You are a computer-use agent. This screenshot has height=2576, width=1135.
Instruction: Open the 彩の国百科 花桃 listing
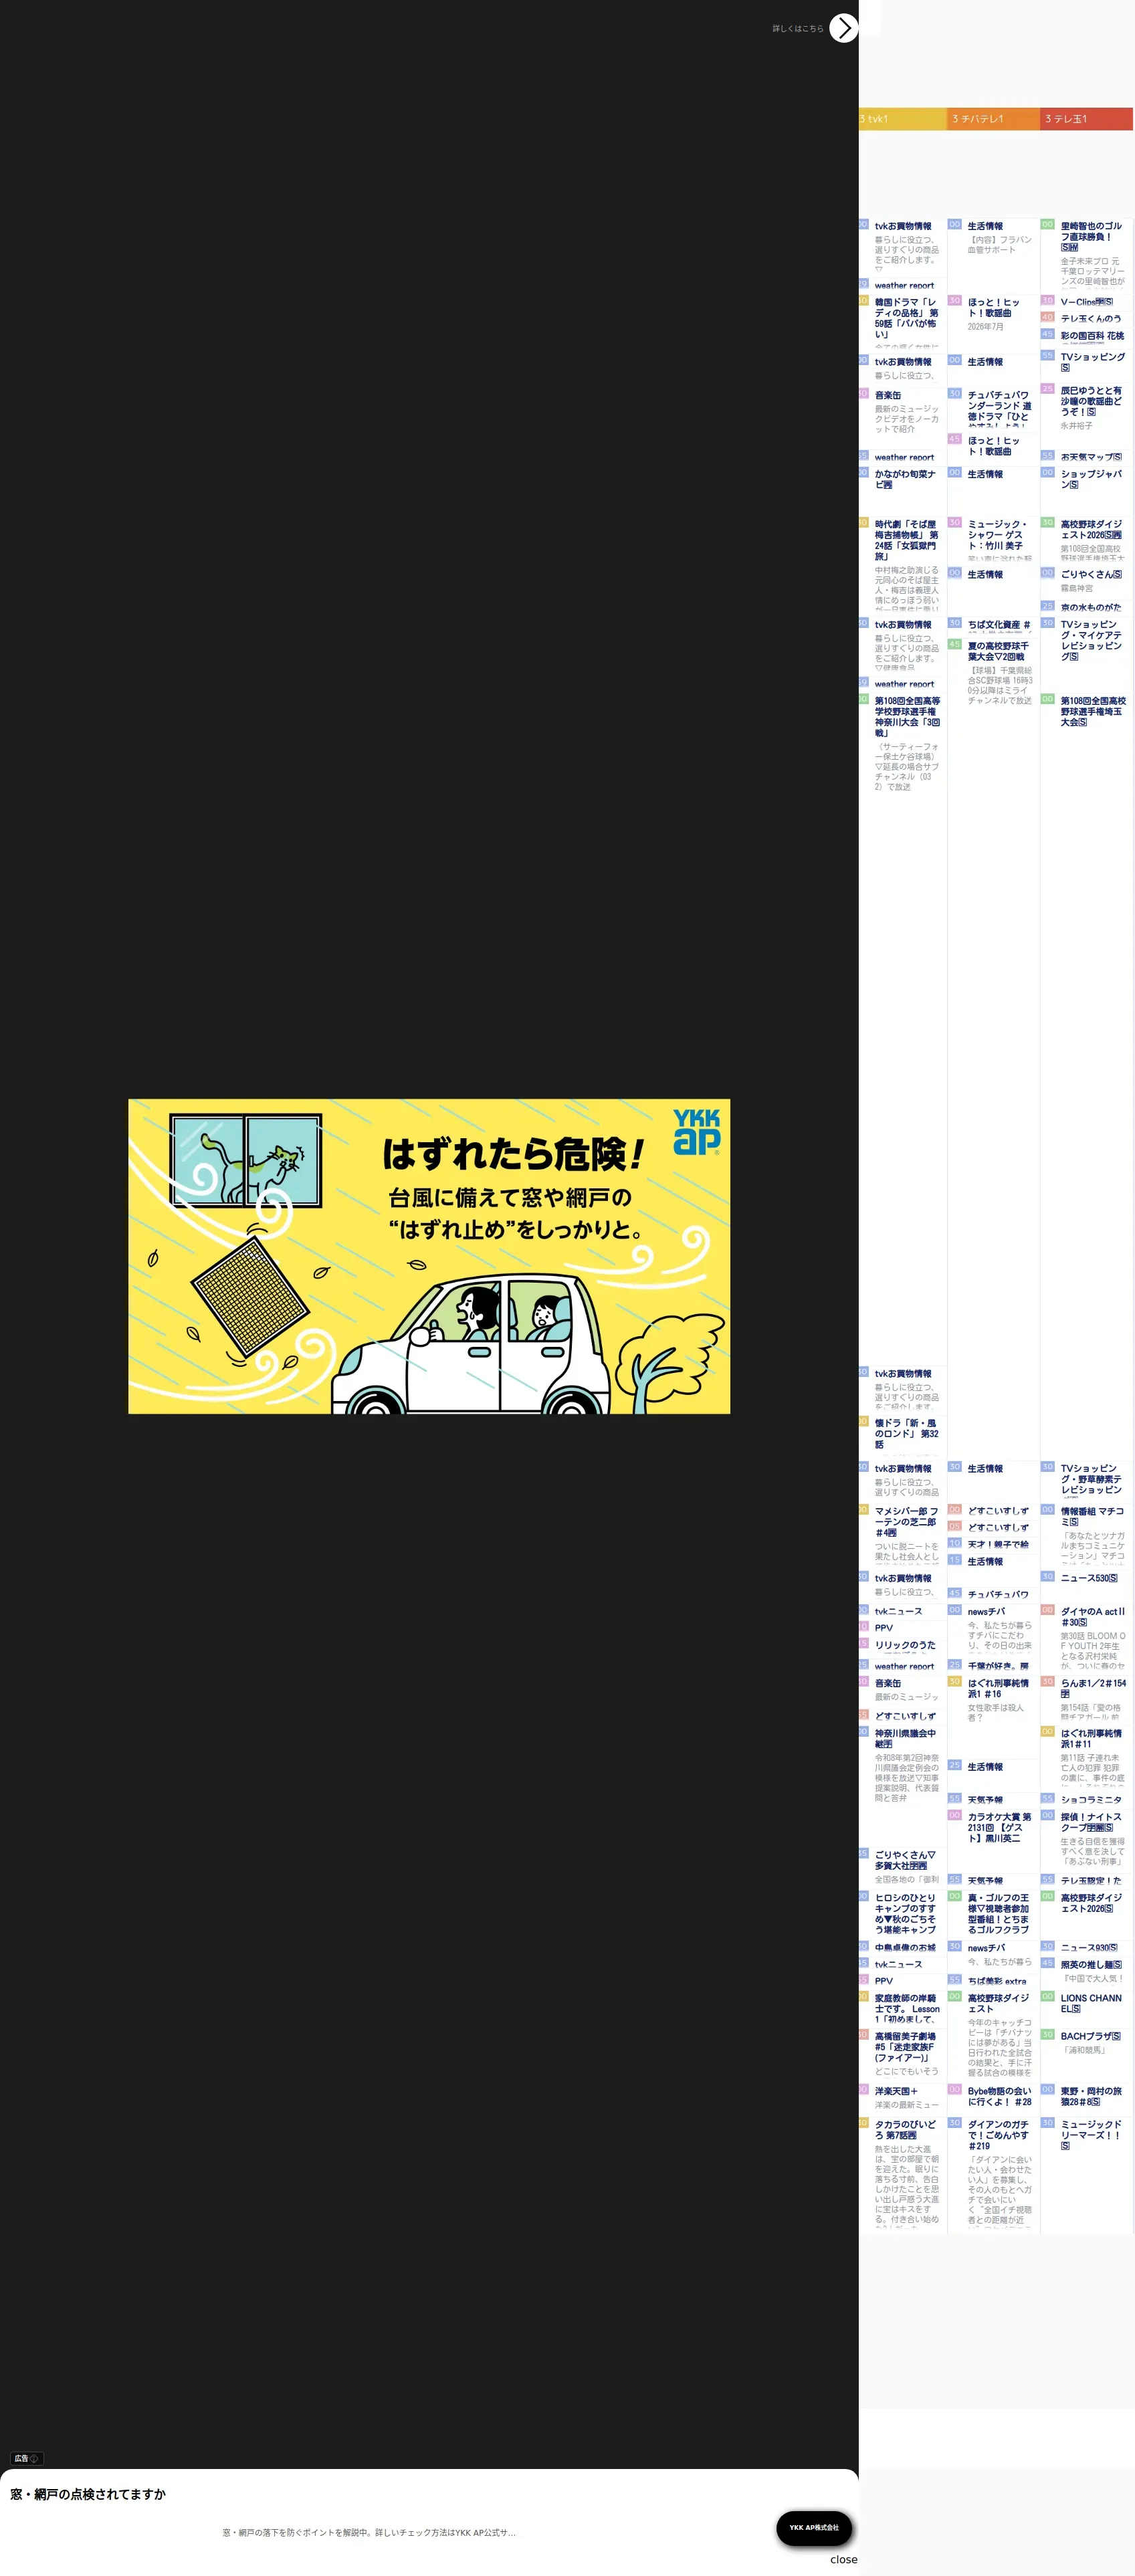click(x=1092, y=335)
